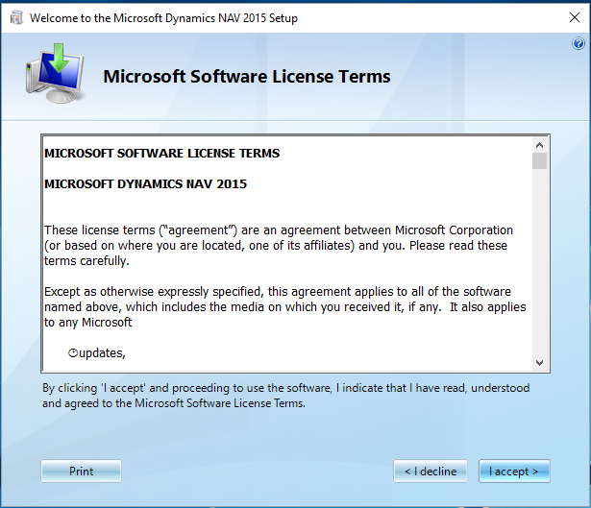This screenshot has height=508, width=591.
Task: Close the NAV 2015 Setup window
Action: (575, 17)
